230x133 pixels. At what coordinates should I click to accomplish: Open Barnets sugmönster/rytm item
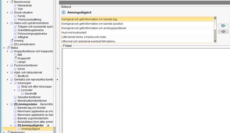tap(33, 118)
